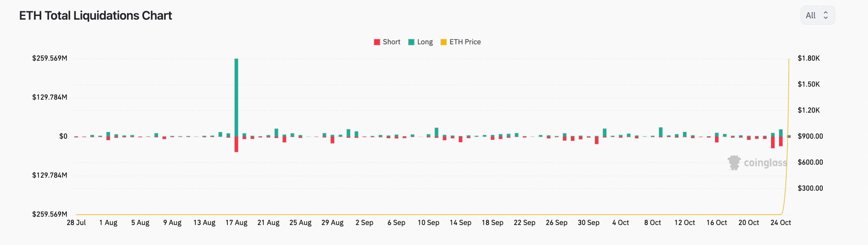
Task: Click the ETH Total Liquidations Chart title
Action: tap(95, 16)
